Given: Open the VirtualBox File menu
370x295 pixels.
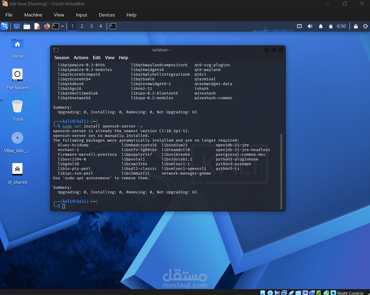Looking at the screenshot, I should click(9, 15).
